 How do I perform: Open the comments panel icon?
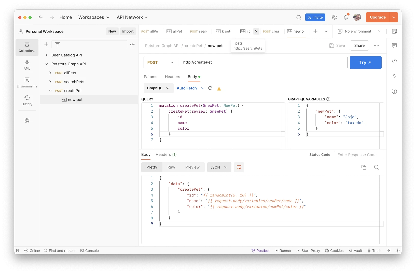coord(394,45)
